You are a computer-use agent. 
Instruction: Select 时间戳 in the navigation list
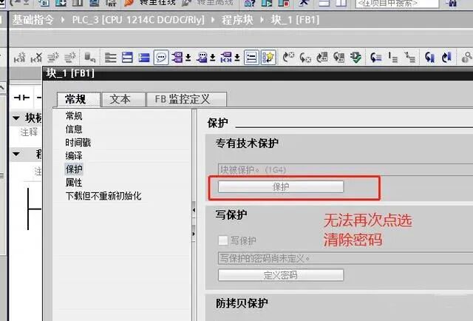[x=78, y=143]
